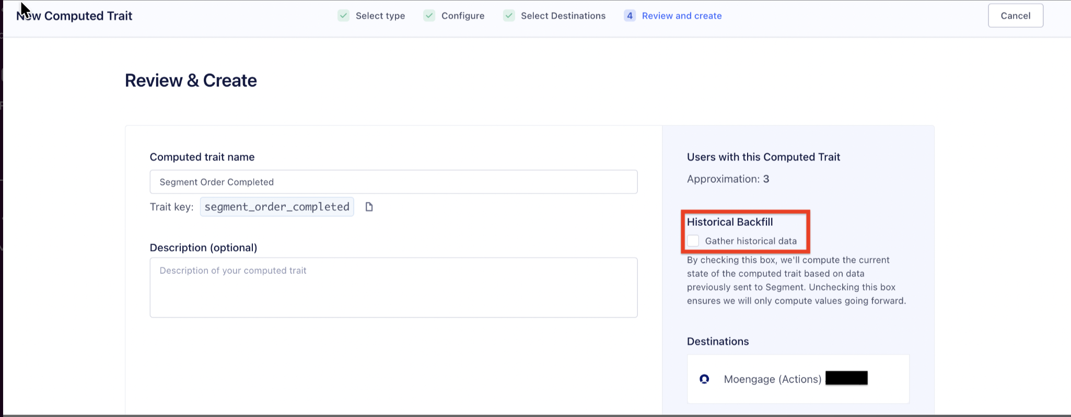This screenshot has width=1071, height=417.
Task: Click the Users with this Computed Trait heading
Action: click(763, 157)
